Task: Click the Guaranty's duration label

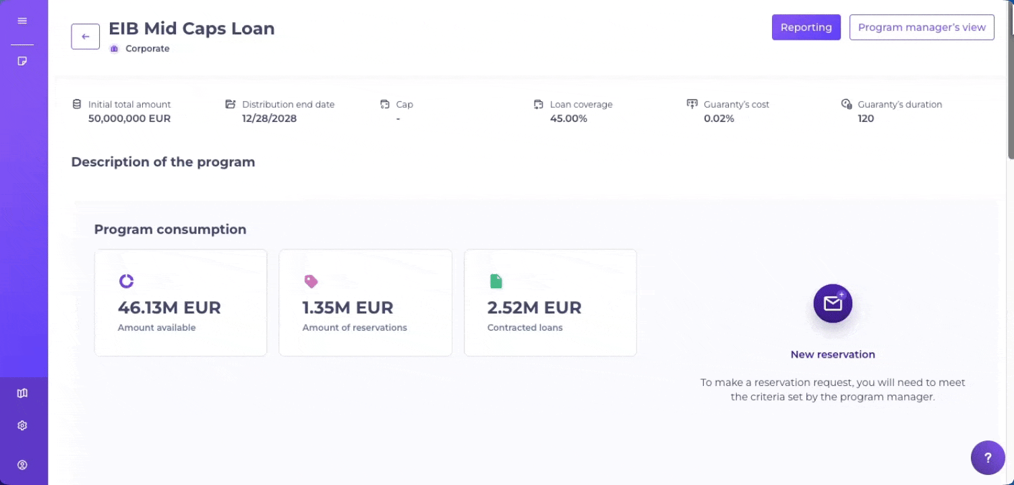Action: click(900, 104)
